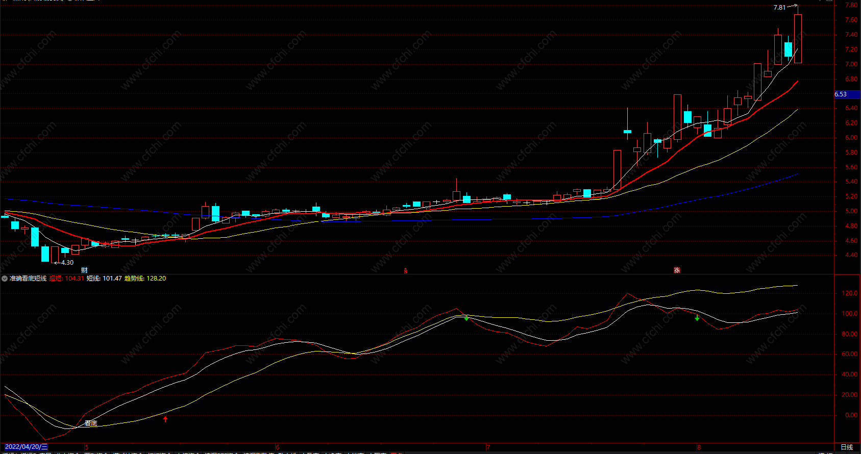Screen dimensions: 861x454
Task: Click the month 7 marker on time axis
Action: click(x=488, y=447)
